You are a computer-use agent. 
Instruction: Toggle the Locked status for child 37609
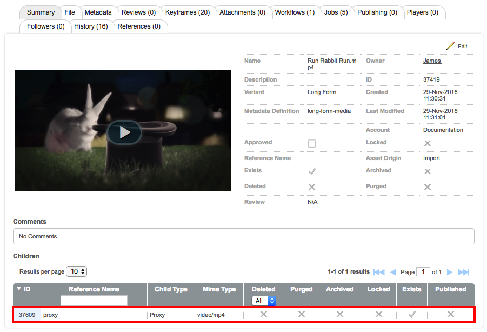[x=378, y=314]
